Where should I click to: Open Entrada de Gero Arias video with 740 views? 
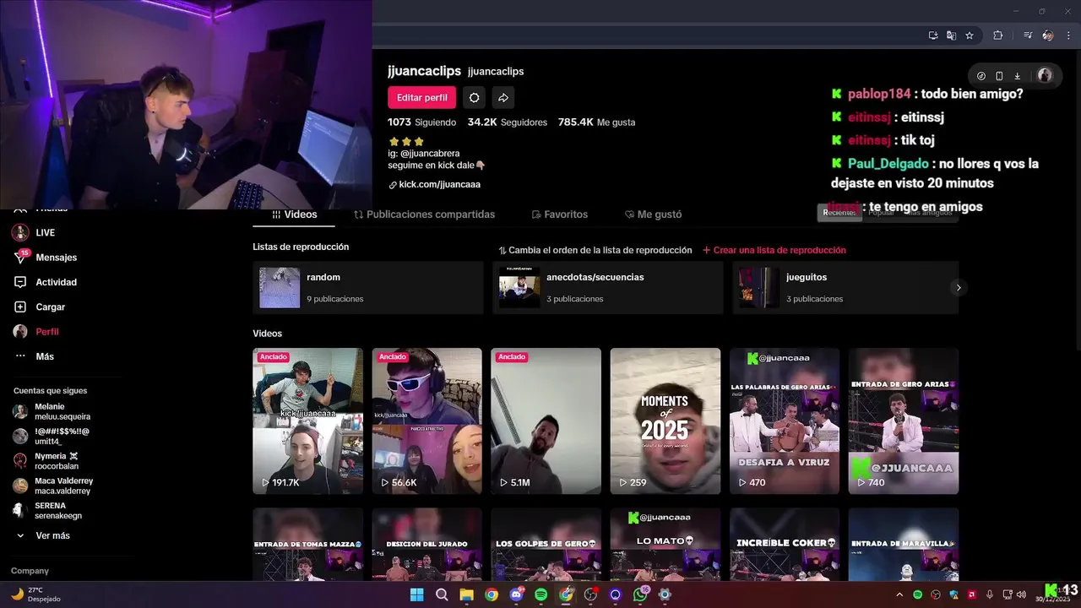(904, 421)
